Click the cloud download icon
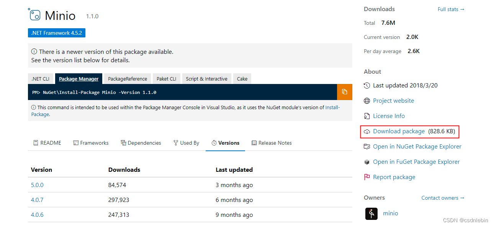 (367, 131)
